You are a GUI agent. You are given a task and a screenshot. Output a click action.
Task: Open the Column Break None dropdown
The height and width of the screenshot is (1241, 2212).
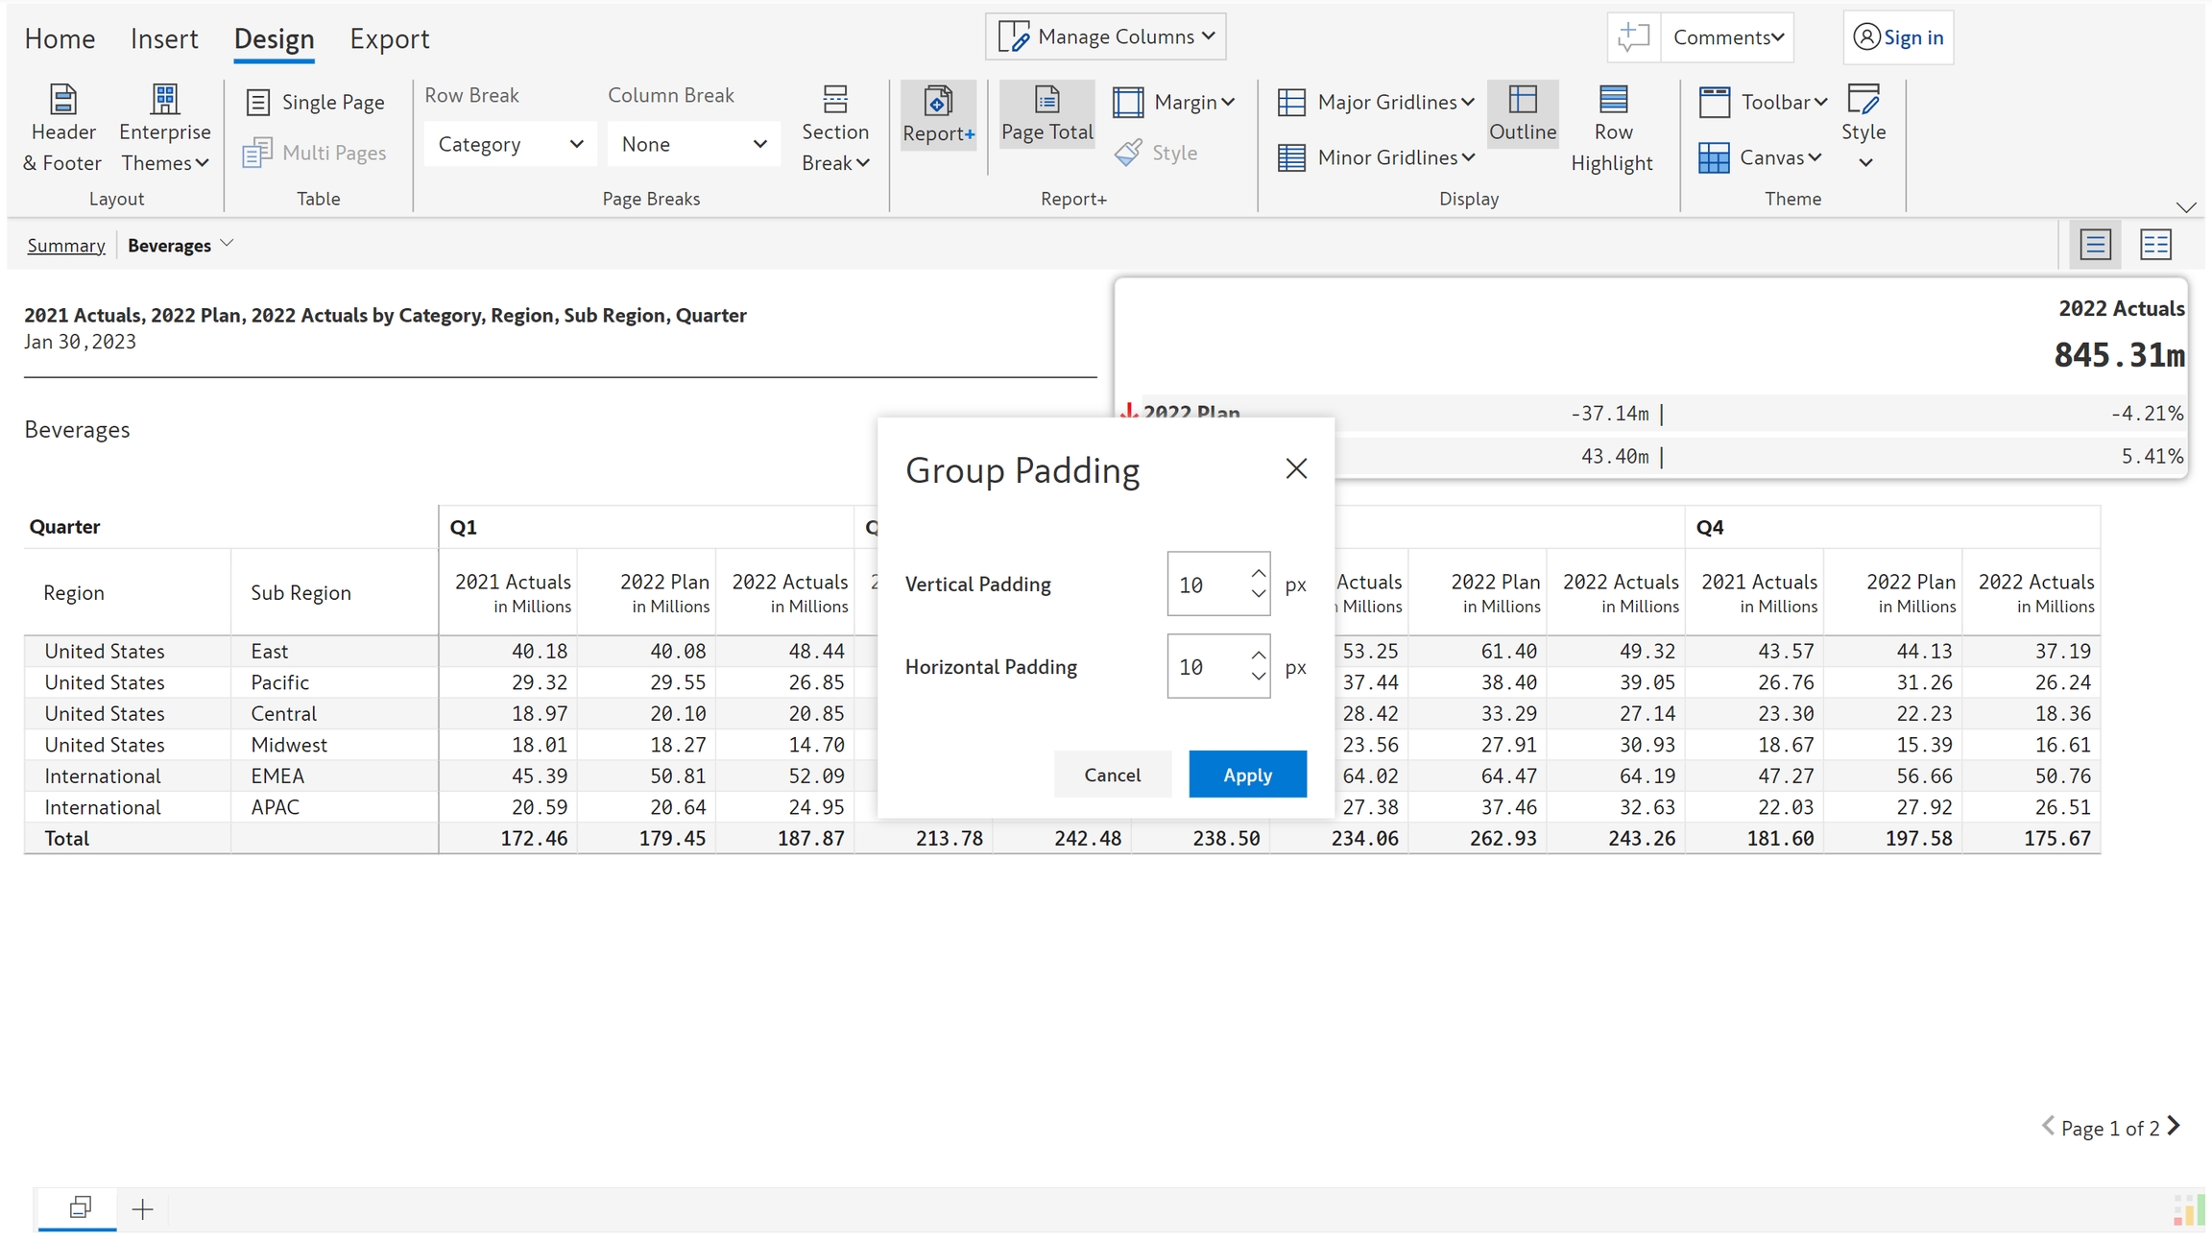[x=693, y=144]
